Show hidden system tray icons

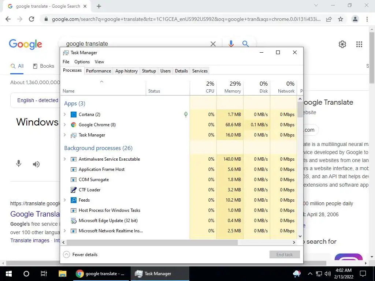point(310,274)
